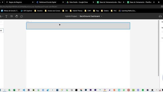163x92 pixels.
Task: Open Metas de Estudo bookmark
Action: 10,11
